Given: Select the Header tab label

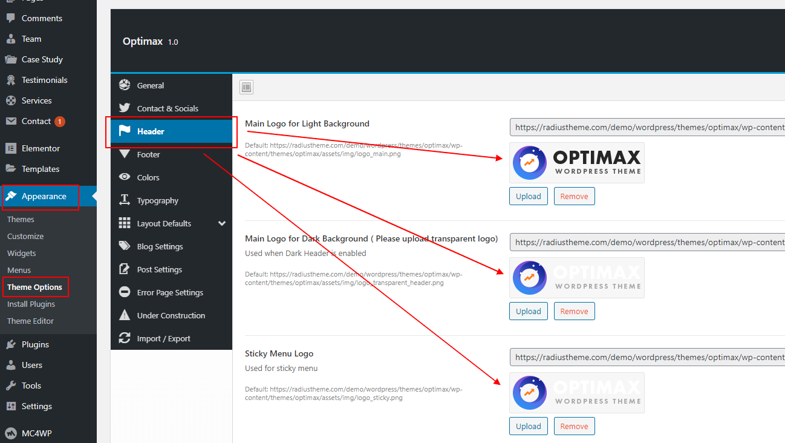Looking at the screenshot, I should coord(151,131).
